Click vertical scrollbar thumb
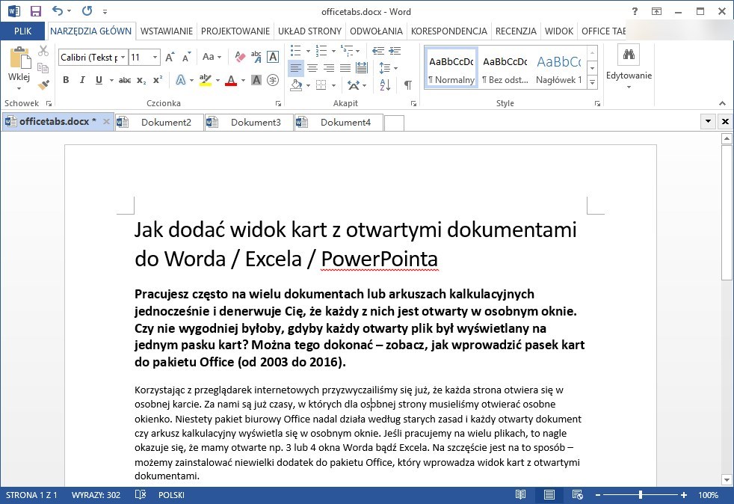This screenshot has height=504, width=734. point(727,212)
